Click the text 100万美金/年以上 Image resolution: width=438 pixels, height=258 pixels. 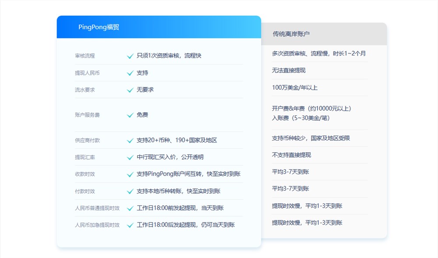tap(295, 87)
